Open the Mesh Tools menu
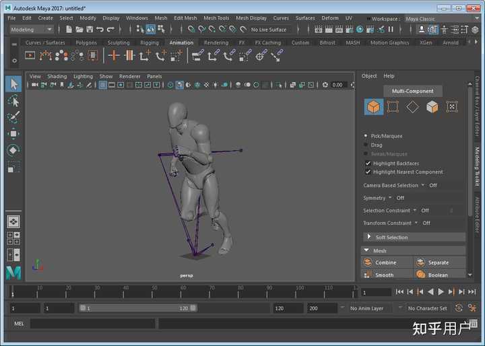485x346 pixels. (216, 18)
